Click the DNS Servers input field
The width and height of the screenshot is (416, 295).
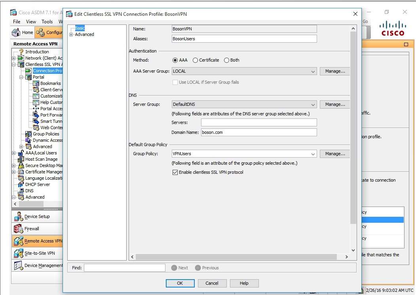pyautogui.click(x=259, y=122)
